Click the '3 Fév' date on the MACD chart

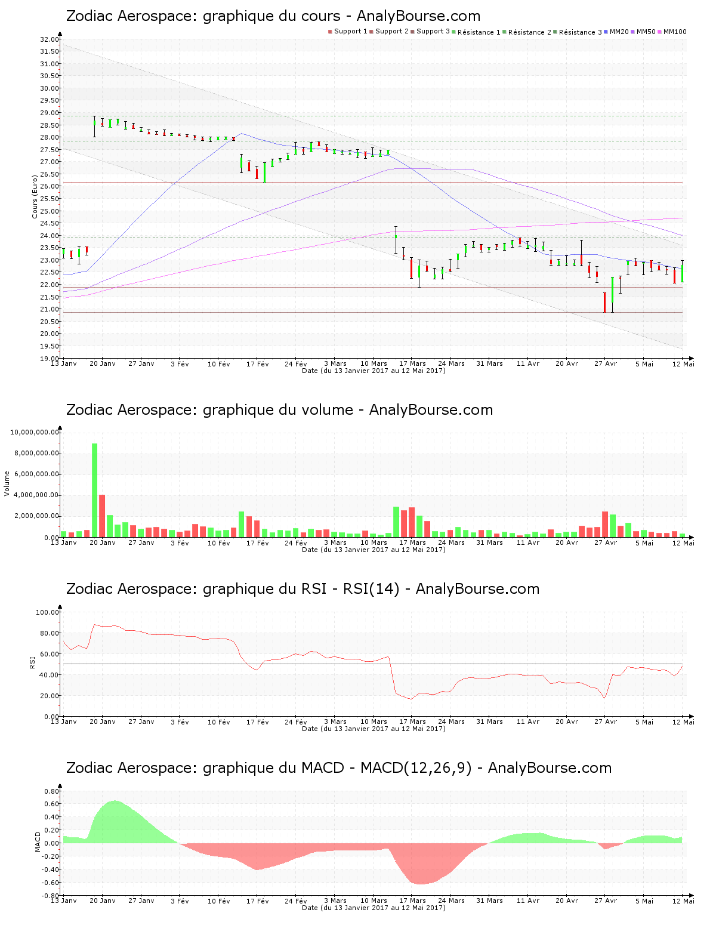click(180, 901)
